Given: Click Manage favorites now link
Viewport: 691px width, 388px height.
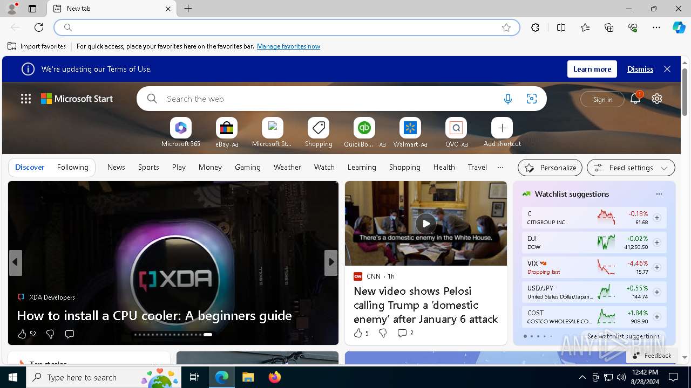Looking at the screenshot, I should tap(288, 46).
